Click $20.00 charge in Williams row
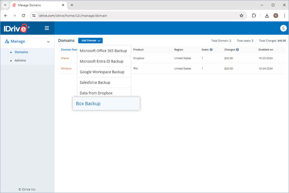Screen dimensions: 289x193 coord(228,69)
